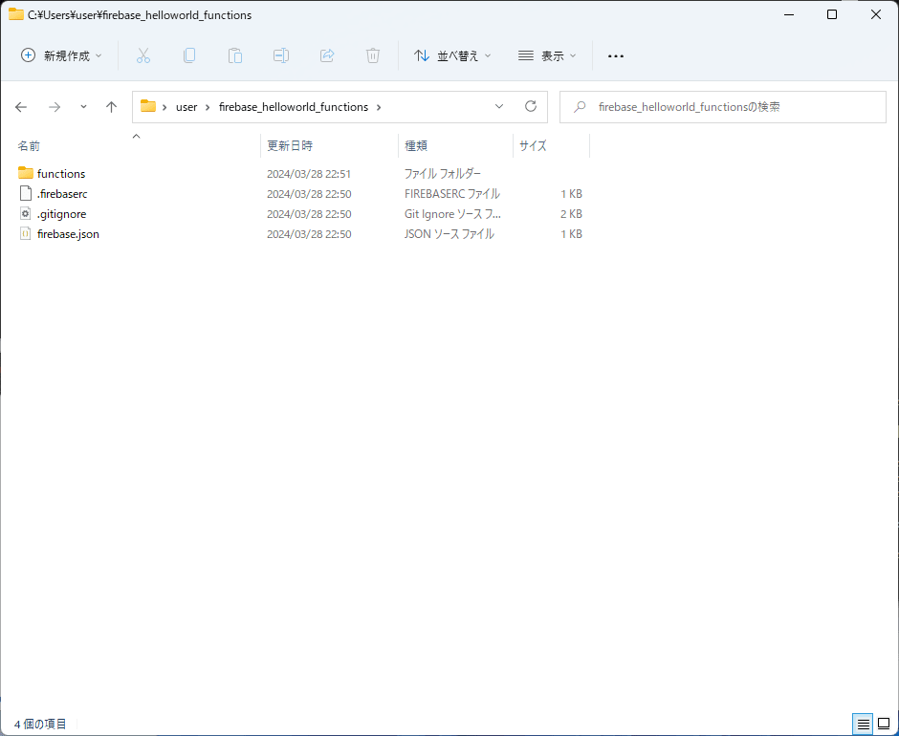Expand the recent locations chevron

pyautogui.click(x=84, y=107)
